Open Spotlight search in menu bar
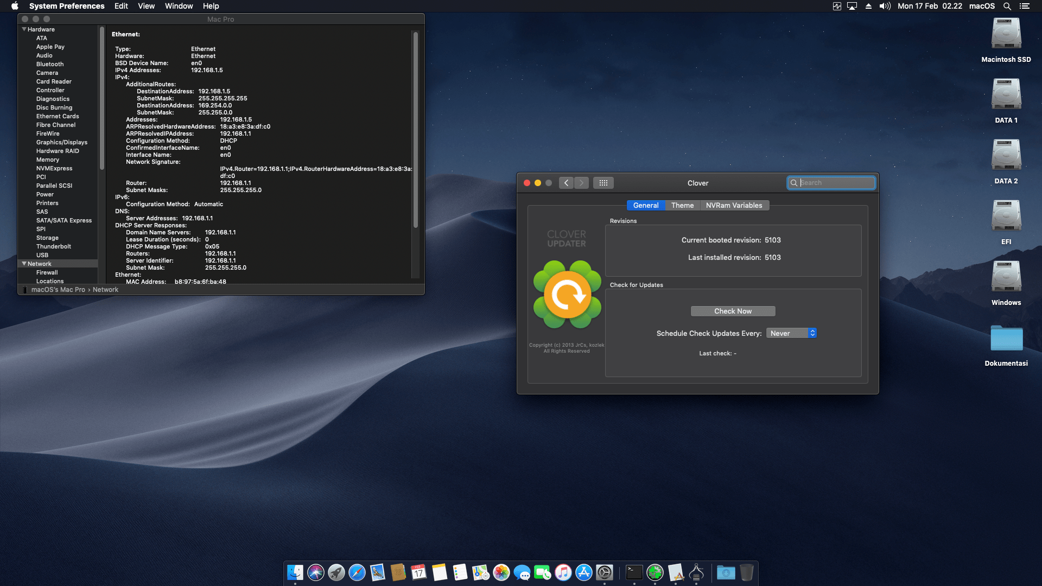Image resolution: width=1042 pixels, height=586 pixels. coord(1007,6)
